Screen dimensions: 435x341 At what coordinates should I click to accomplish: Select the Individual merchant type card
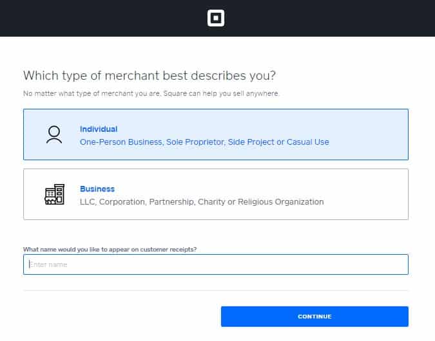[x=216, y=134]
